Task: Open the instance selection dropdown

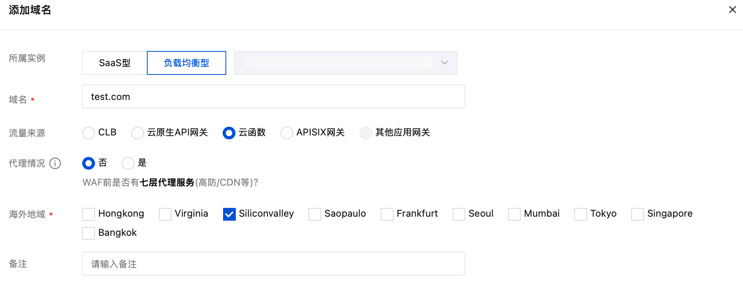Action: [x=346, y=63]
